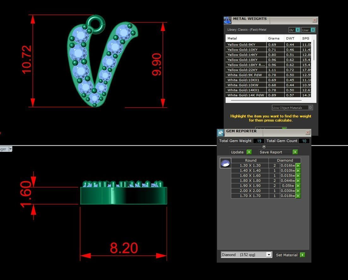Click the Set Material button

pyautogui.click(x=287, y=255)
